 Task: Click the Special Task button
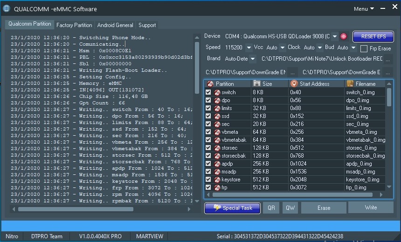pyautogui.click(x=233, y=208)
